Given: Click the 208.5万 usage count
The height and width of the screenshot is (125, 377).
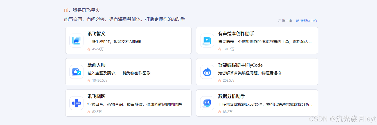Looking at the screenshot, I should pyautogui.click(x=229, y=81).
